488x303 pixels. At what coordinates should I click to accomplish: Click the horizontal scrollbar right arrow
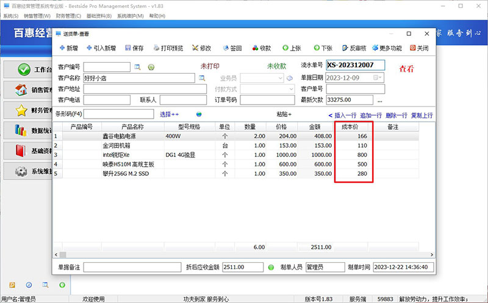[x=432, y=254]
